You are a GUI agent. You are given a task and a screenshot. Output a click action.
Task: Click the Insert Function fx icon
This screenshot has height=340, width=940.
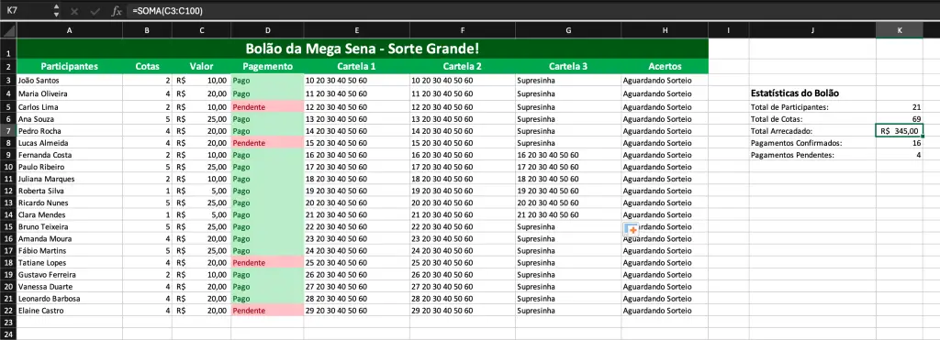117,11
